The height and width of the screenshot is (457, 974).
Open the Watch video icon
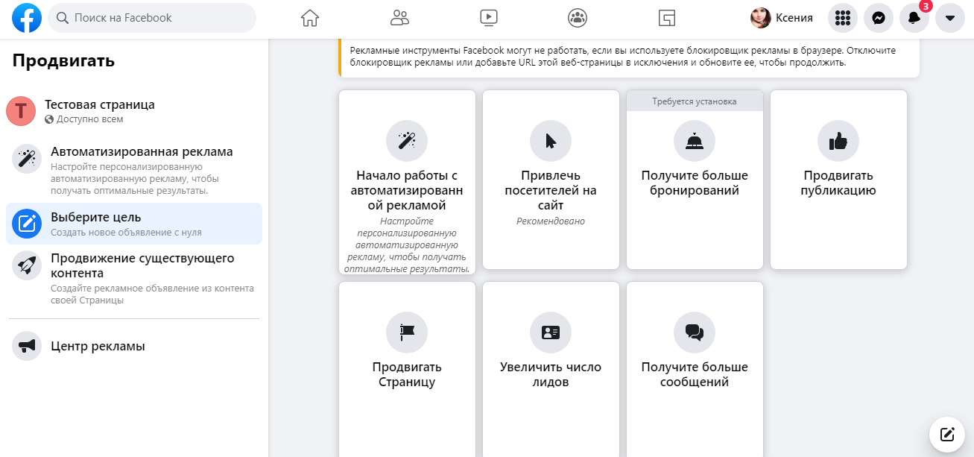(x=489, y=18)
